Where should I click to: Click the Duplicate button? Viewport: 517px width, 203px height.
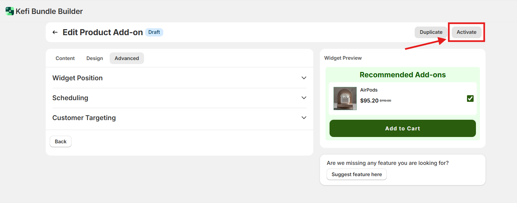click(x=431, y=32)
